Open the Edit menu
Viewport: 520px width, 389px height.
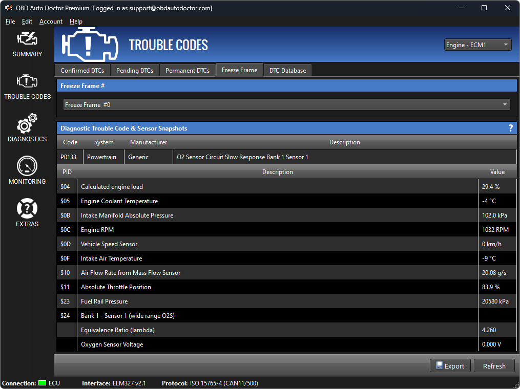pyautogui.click(x=27, y=21)
